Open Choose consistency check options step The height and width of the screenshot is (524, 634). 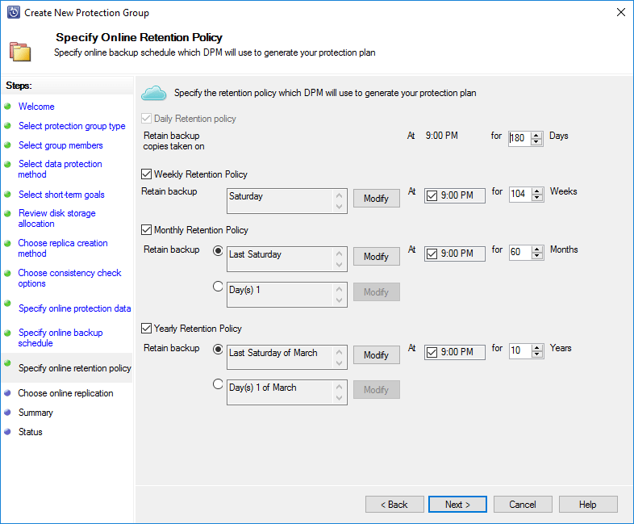pyautogui.click(x=69, y=278)
